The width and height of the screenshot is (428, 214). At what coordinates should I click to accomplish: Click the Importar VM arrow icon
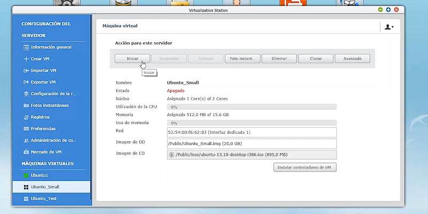click(x=26, y=71)
